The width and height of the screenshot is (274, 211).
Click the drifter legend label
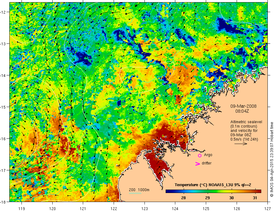(x=206, y=163)
